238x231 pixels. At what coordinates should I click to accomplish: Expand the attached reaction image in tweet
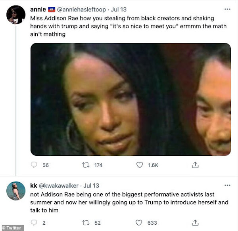131,99
